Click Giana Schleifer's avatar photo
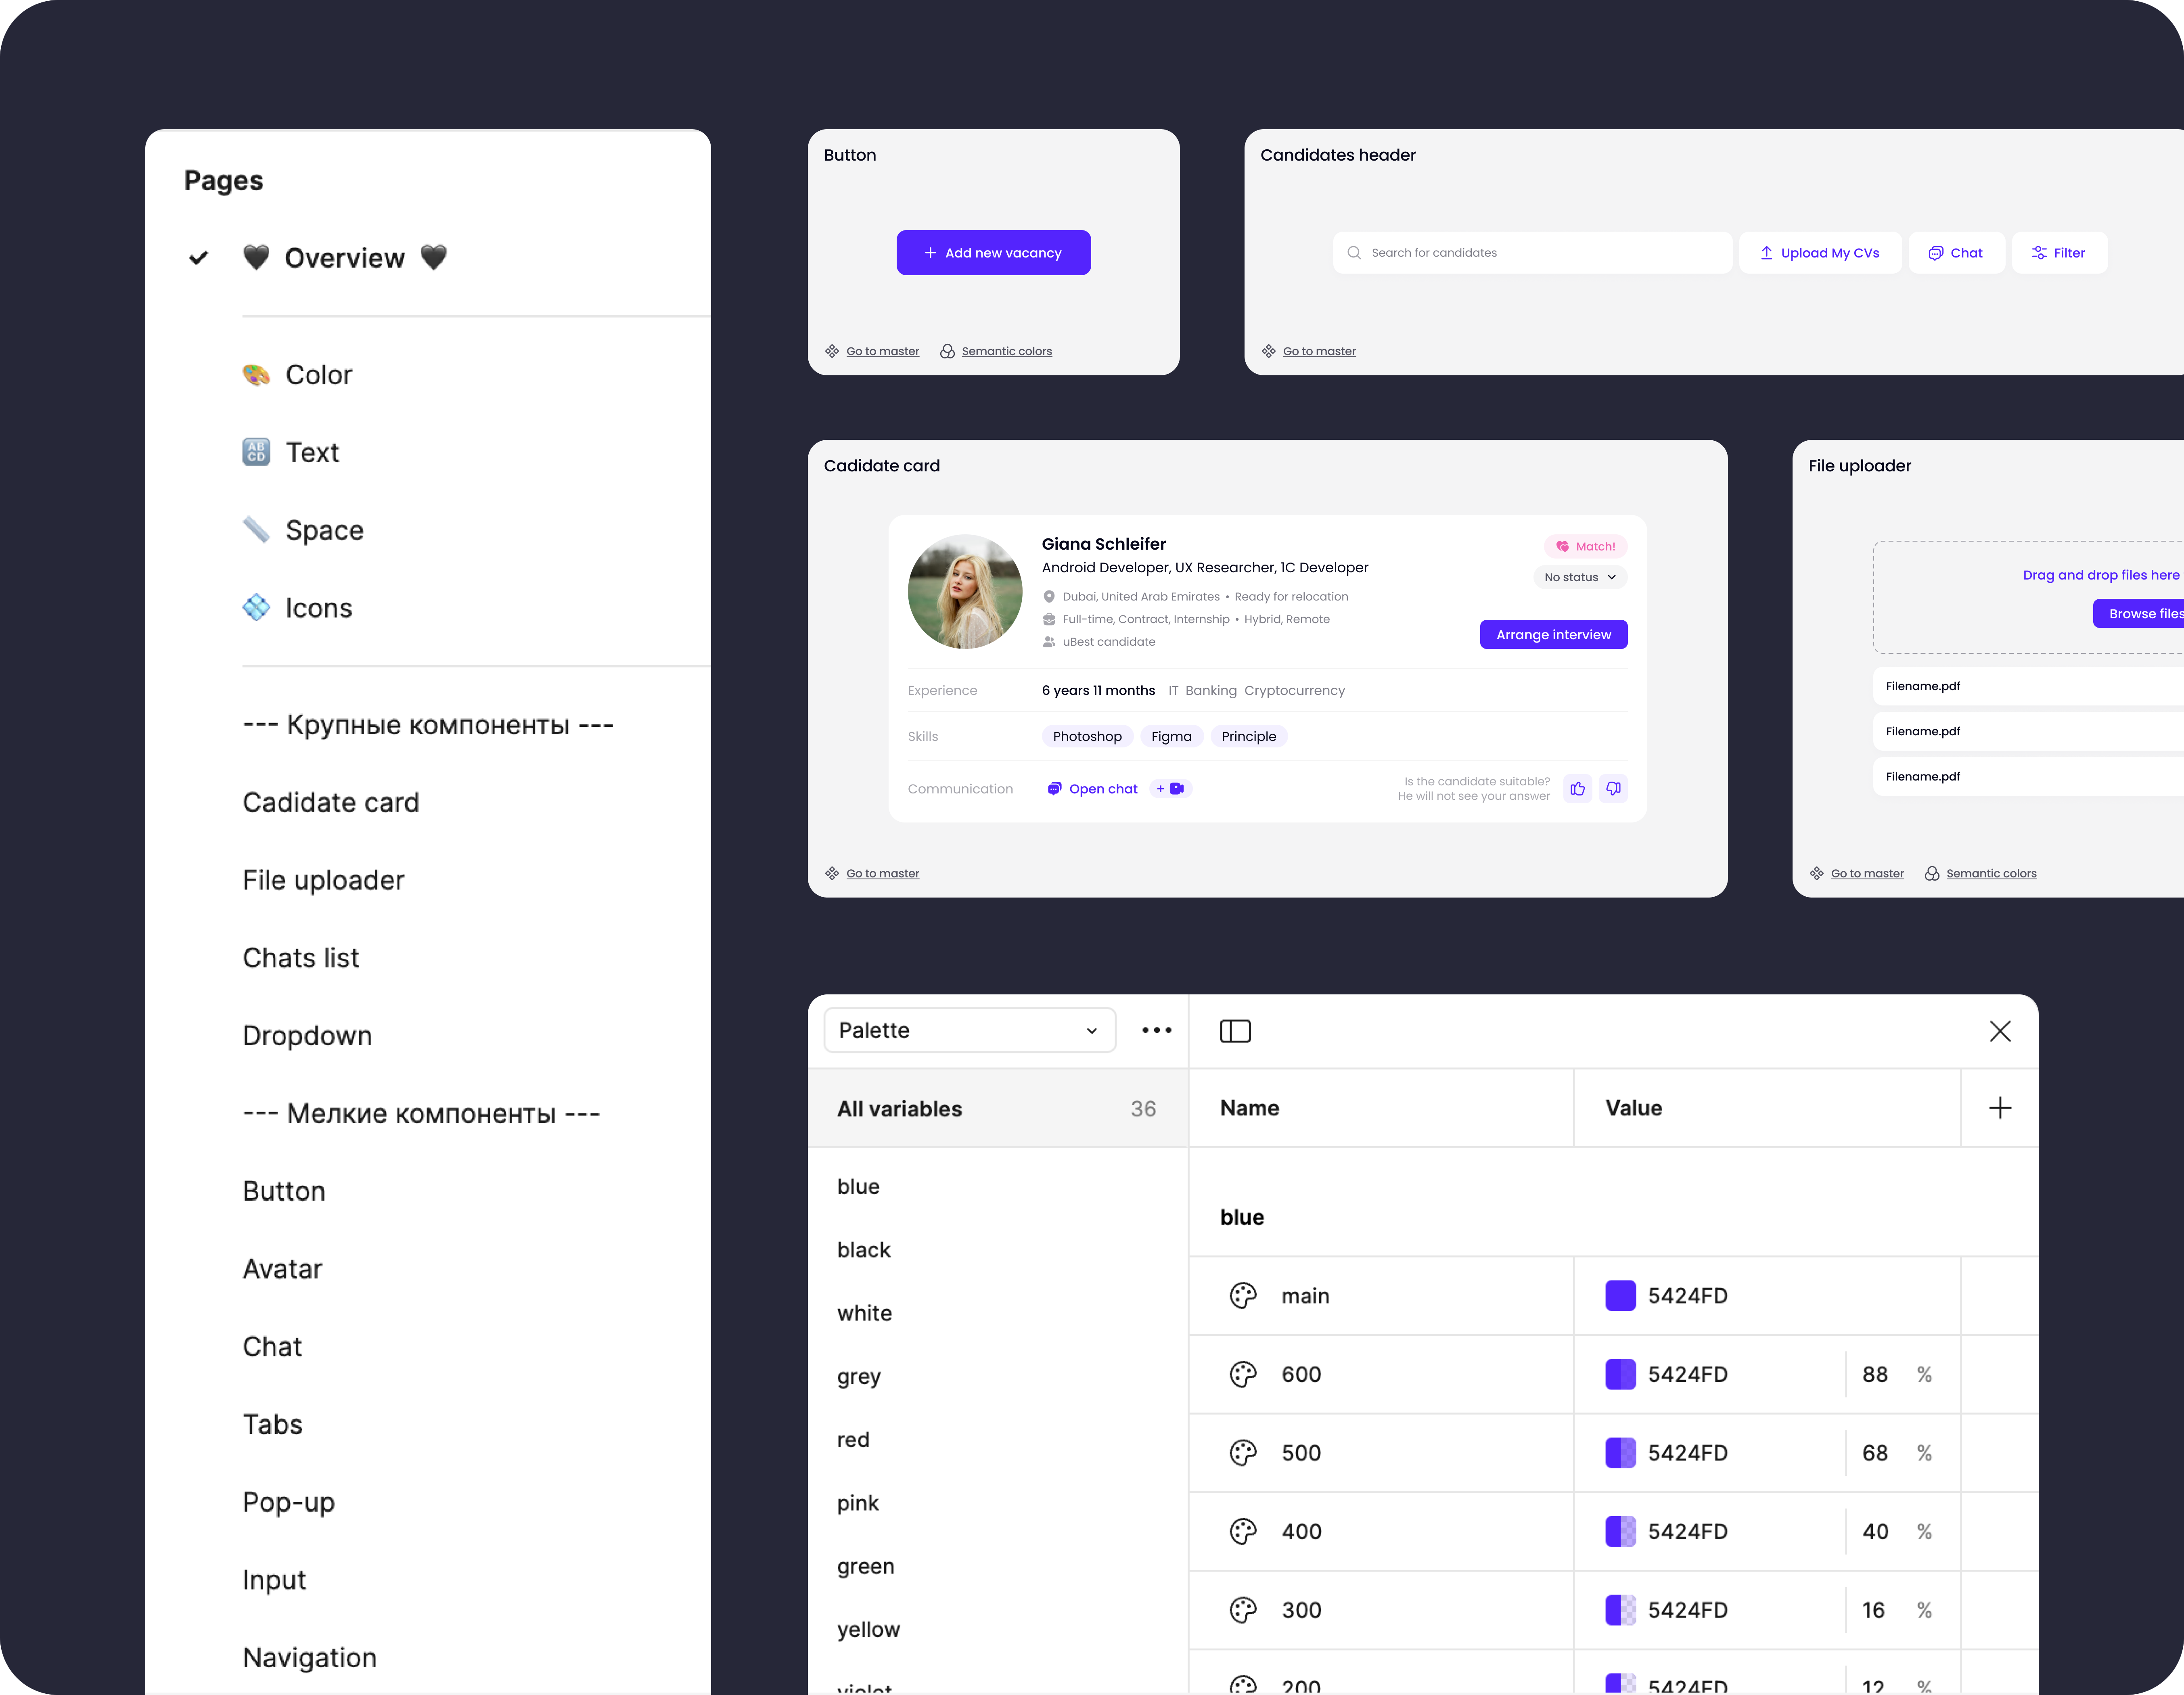Viewport: 2184px width, 1695px height. point(965,592)
